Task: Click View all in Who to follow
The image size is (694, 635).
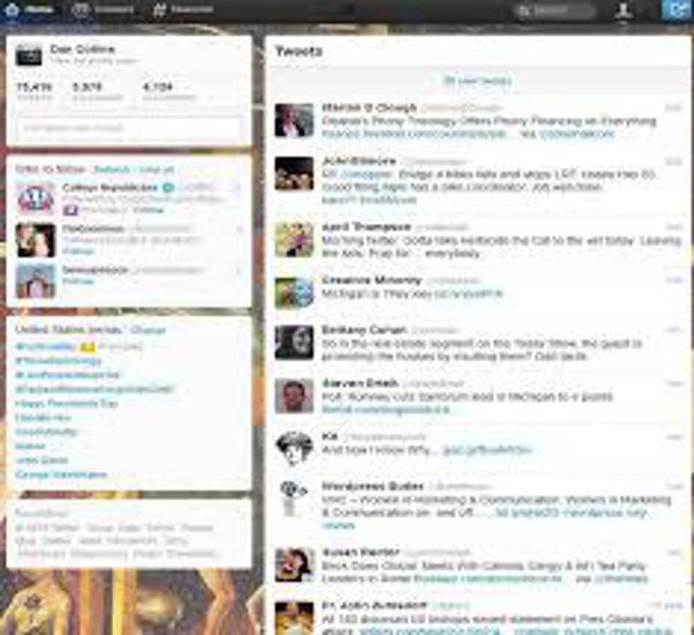Action: point(156,170)
